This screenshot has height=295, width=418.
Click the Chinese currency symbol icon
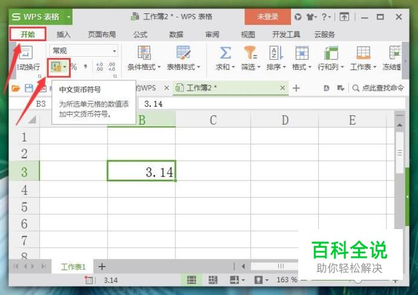[56, 66]
